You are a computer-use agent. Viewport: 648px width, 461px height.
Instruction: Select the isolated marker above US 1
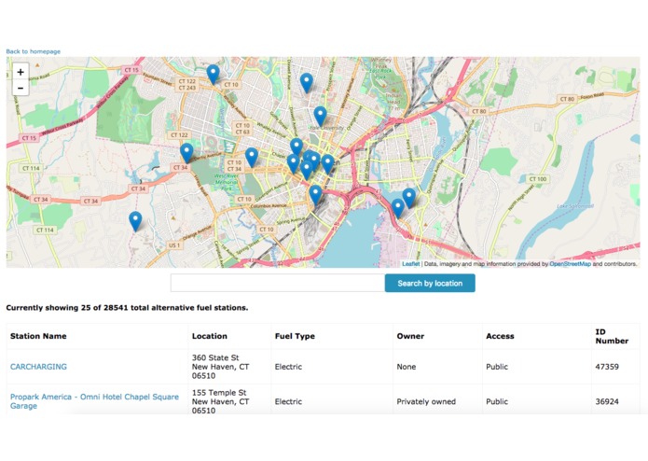pyautogui.click(x=135, y=221)
